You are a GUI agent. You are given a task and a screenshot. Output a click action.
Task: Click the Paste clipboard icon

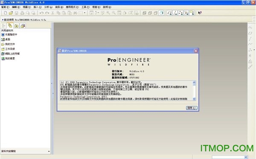click(x=64, y=13)
